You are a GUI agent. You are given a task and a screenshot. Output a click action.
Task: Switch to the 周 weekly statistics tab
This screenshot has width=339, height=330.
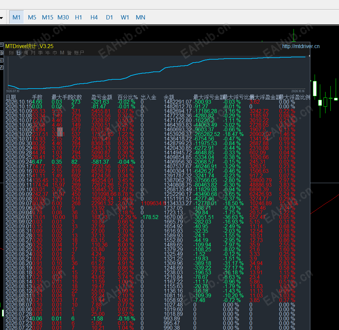[26, 53]
